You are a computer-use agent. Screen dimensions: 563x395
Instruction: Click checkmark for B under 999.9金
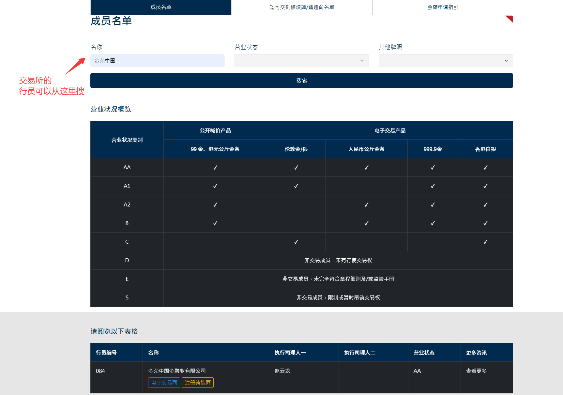tap(433, 223)
